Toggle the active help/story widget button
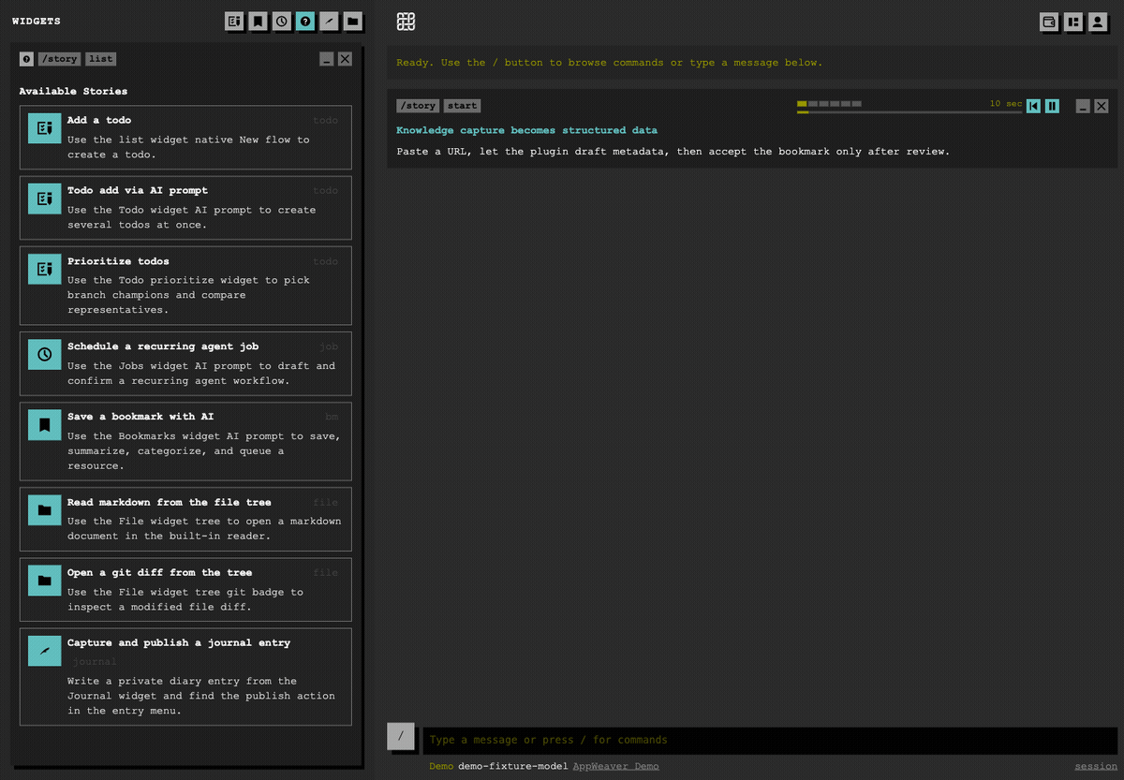 click(x=305, y=21)
